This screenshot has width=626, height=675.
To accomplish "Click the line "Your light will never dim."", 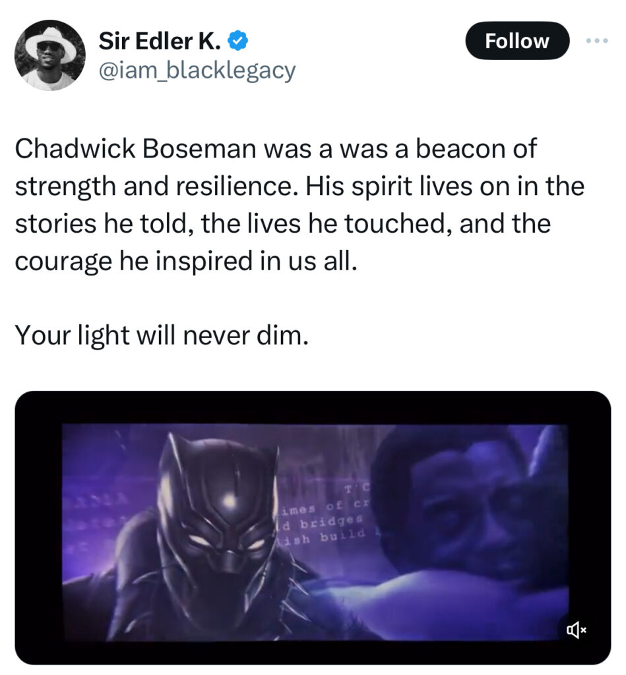I will coord(161,336).
